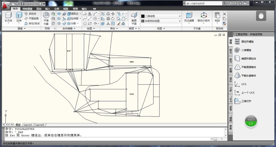
Task: Switch to the 渲染 ribbon tab
Action: [39, 9]
